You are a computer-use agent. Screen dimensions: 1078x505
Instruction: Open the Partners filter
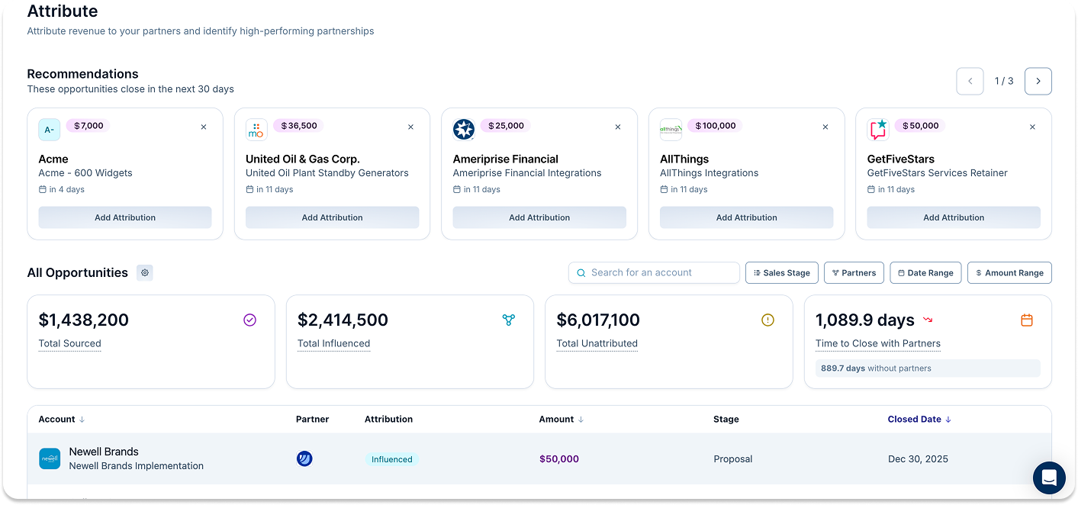[x=854, y=273]
